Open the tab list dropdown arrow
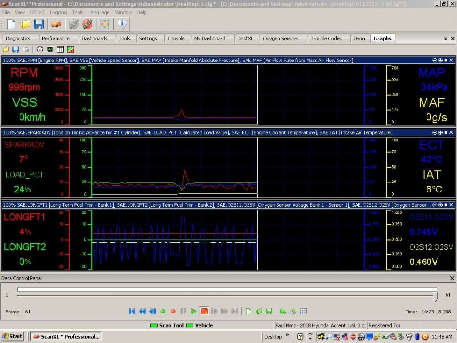 point(446,39)
